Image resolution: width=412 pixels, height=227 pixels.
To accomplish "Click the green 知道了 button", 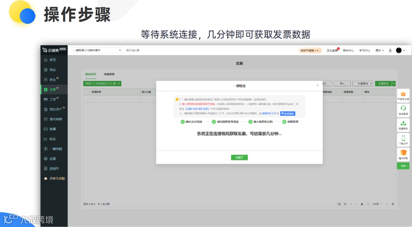I will pyautogui.click(x=239, y=157).
